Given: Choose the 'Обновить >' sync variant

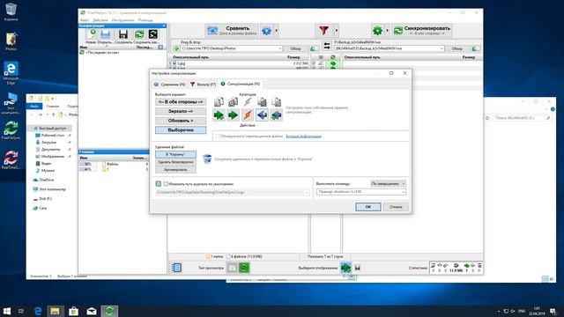Looking at the screenshot, I should [181, 121].
